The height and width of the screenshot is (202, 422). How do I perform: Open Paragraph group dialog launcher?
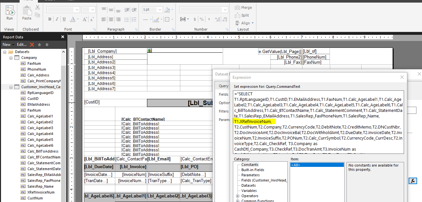137,29
